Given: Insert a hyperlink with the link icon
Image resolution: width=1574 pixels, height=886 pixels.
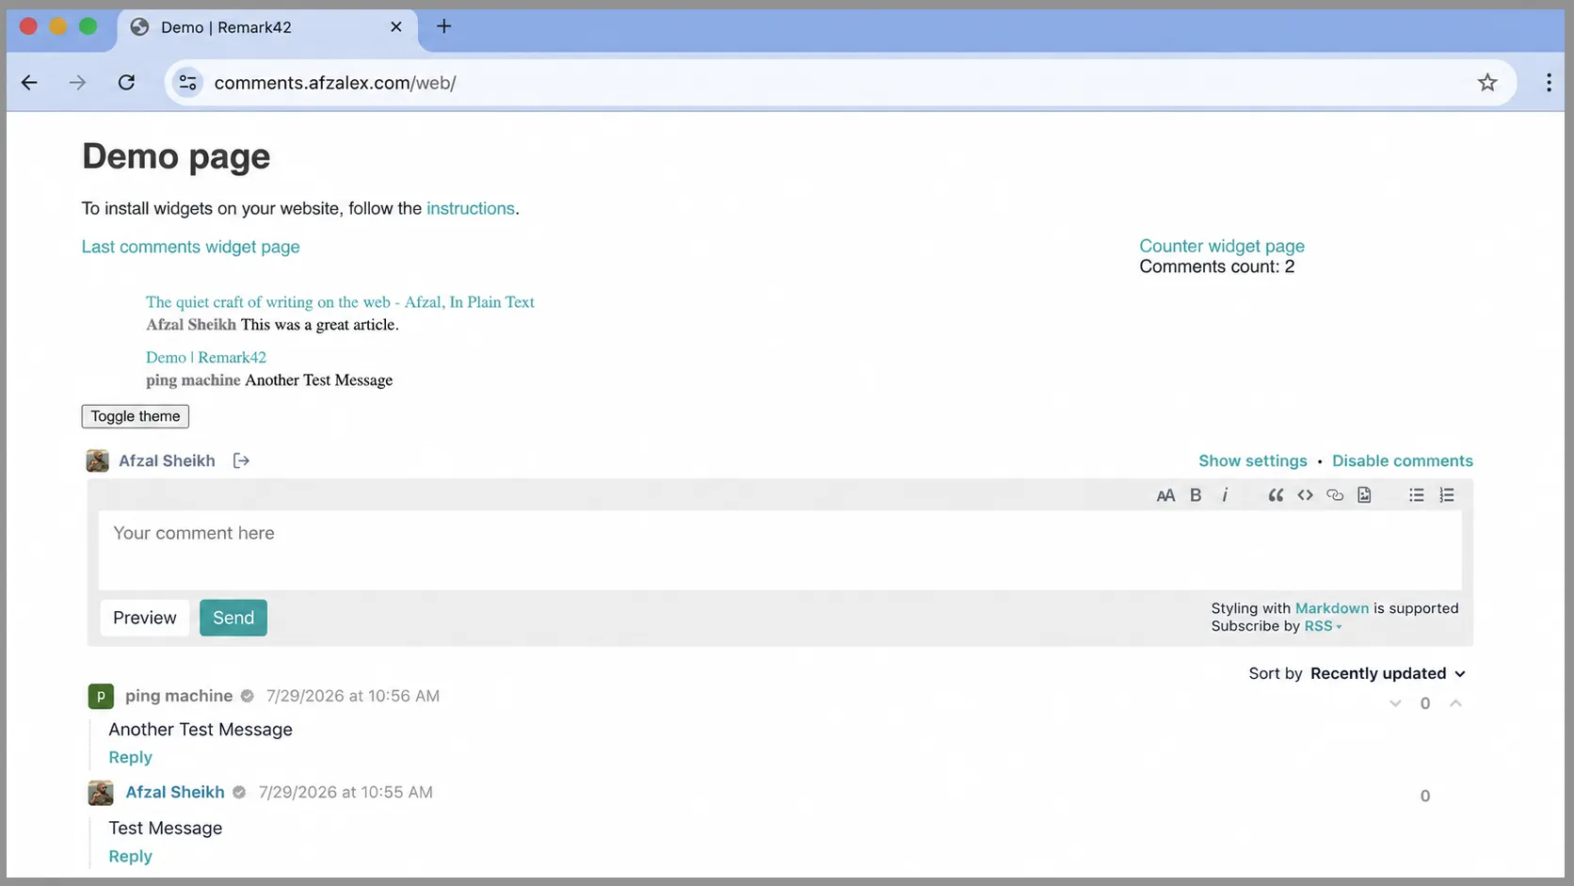Looking at the screenshot, I should (1335, 495).
